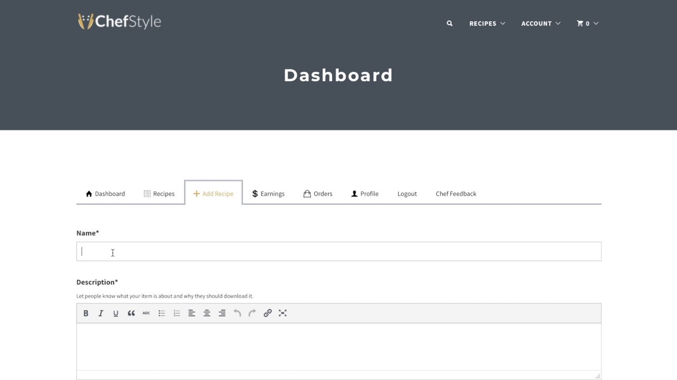Image resolution: width=677 pixels, height=380 pixels.
Task: Open the search magnifier icon
Action: [x=450, y=23]
